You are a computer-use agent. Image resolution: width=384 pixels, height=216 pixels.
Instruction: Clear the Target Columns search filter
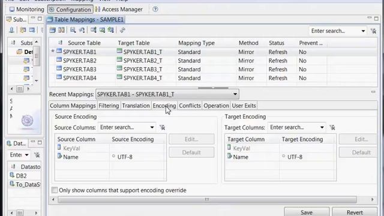pos(332,127)
